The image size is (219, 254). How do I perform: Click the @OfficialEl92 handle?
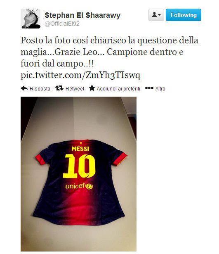(62, 24)
